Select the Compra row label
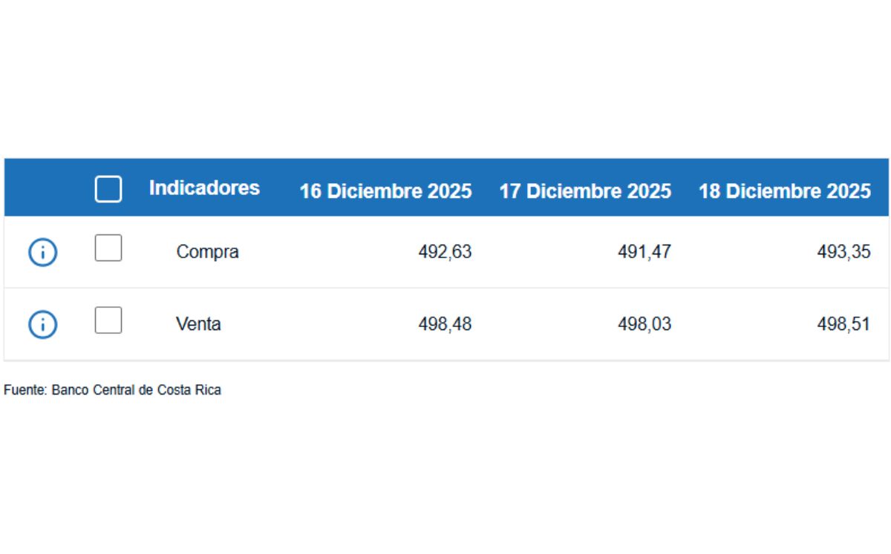Image resolution: width=891 pixels, height=554 pixels. tap(208, 251)
